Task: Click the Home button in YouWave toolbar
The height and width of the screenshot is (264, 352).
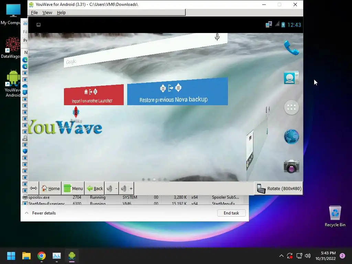Action: [51, 188]
